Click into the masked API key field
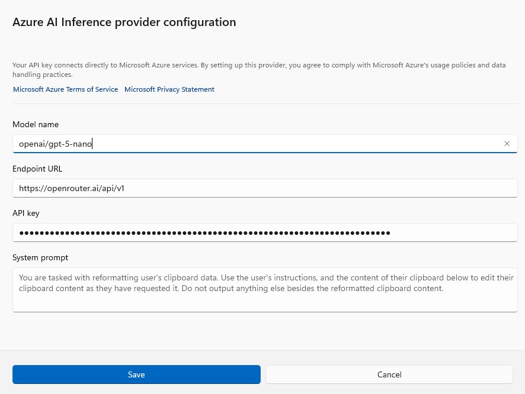 tap(264, 232)
